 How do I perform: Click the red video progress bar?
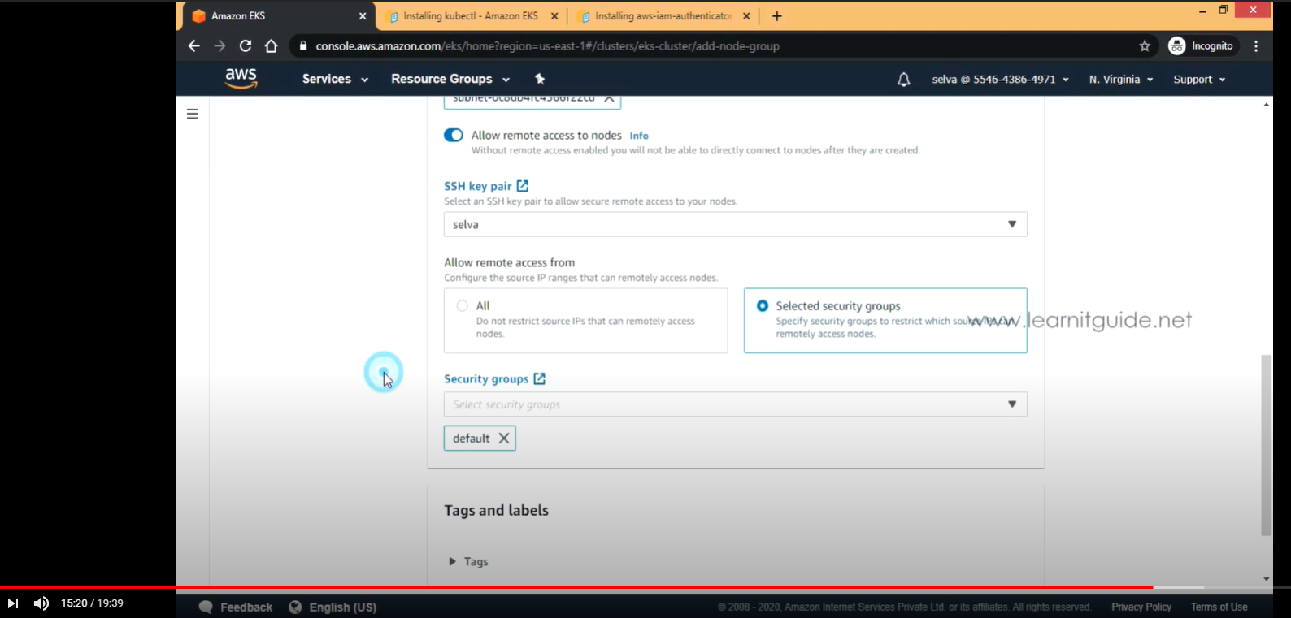(576, 587)
